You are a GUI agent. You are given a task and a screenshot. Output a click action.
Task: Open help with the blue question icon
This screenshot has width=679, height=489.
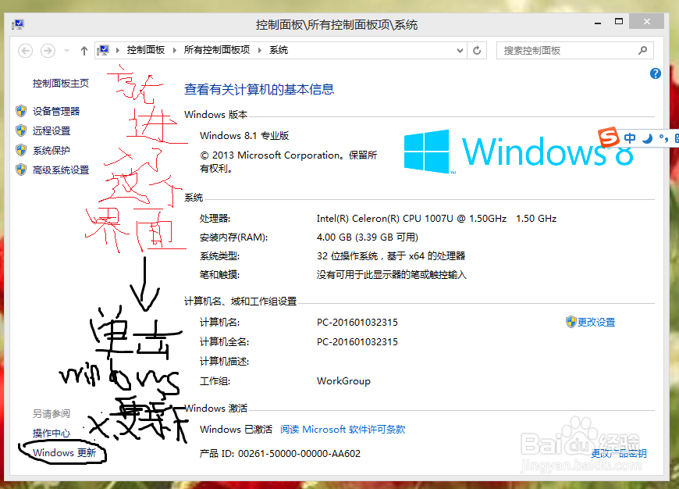655,73
